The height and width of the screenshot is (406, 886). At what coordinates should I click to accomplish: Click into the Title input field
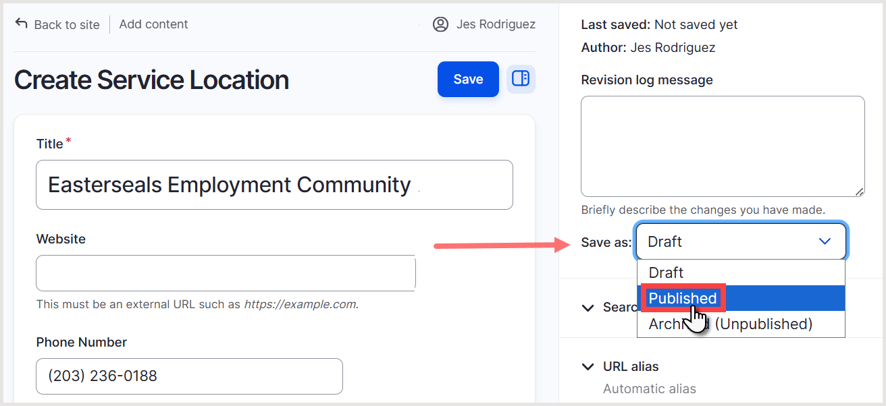pyautogui.click(x=274, y=185)
